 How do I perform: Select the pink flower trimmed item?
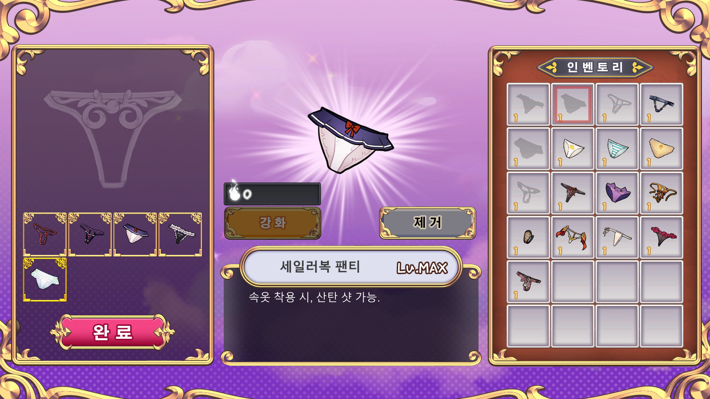(662, 238)
